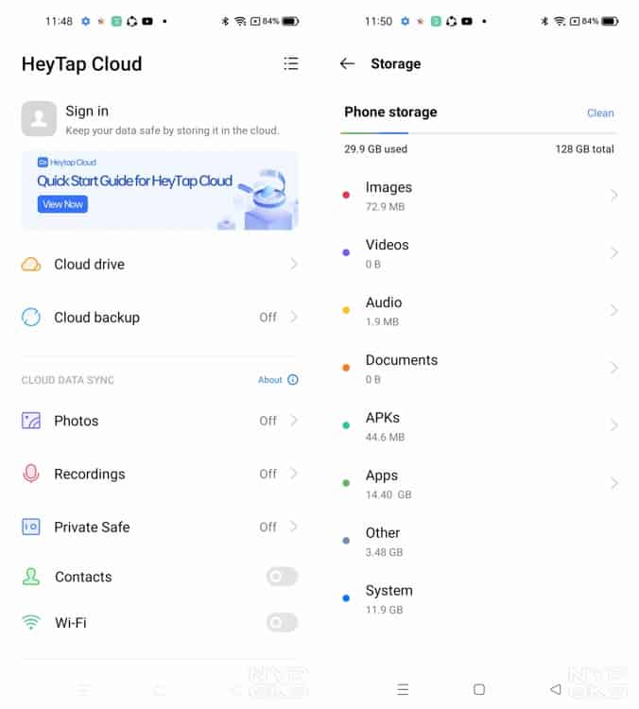This screenshot has width=639, height=709.
Task: Tap Clean next to Phone storage
Action: [600, 112]
